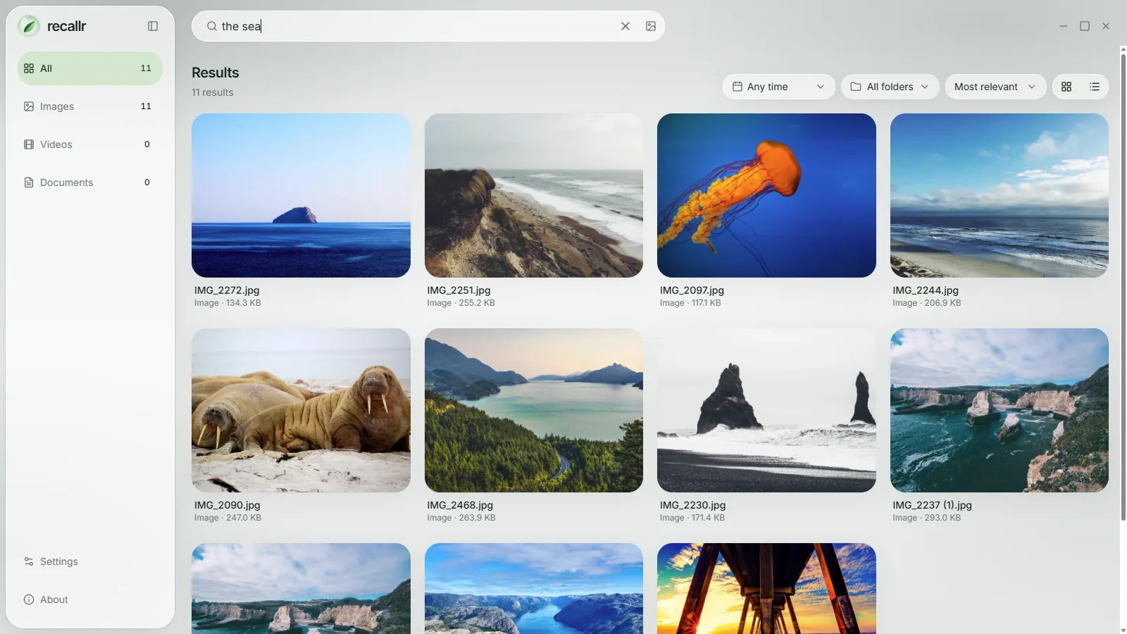Clear the search text with X
This screenshot has height=634, width=1127.
(625, 26)
